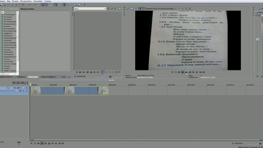Click the Project Video Properties icon in preview

(x=127, y=9)
